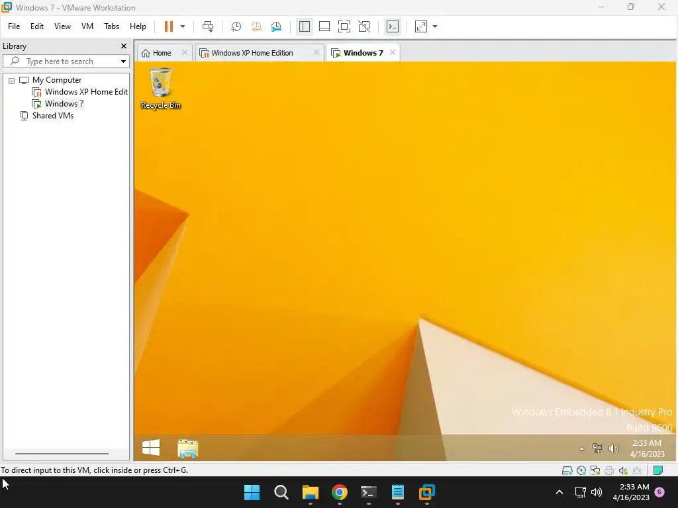Close the Home tab
The width and height of the screenshot is (678, 508).
185,52
